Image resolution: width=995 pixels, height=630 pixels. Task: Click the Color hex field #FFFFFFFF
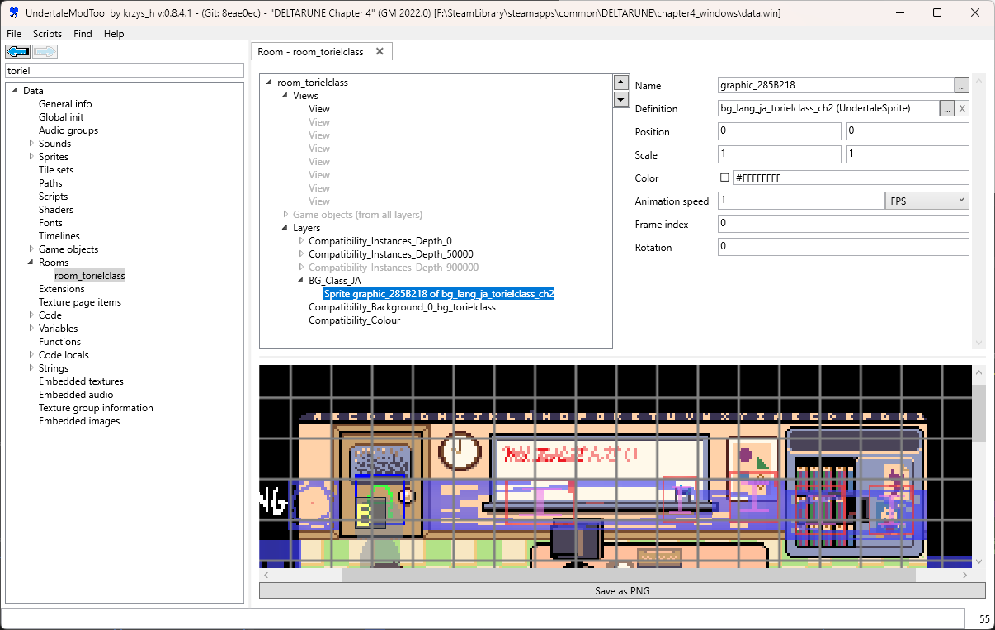pyautogui.click(x=850, y=178)
